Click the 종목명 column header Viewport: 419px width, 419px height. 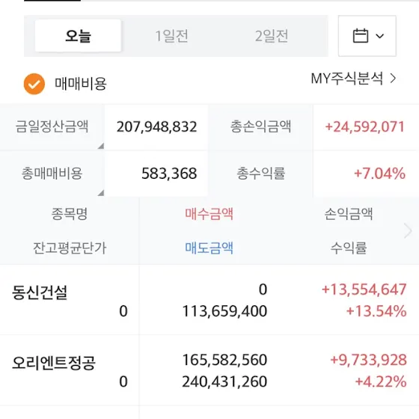coord(70,214)
